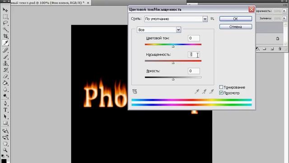Image resolution: width=289 pixels, height=163 pixels.
Task: Reset to default foreground/background colors
Action: [x=3, y=156]
